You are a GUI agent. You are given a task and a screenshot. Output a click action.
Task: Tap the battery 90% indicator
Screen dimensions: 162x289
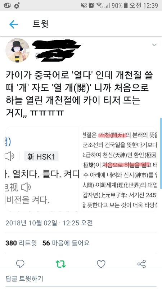point(120,5)
